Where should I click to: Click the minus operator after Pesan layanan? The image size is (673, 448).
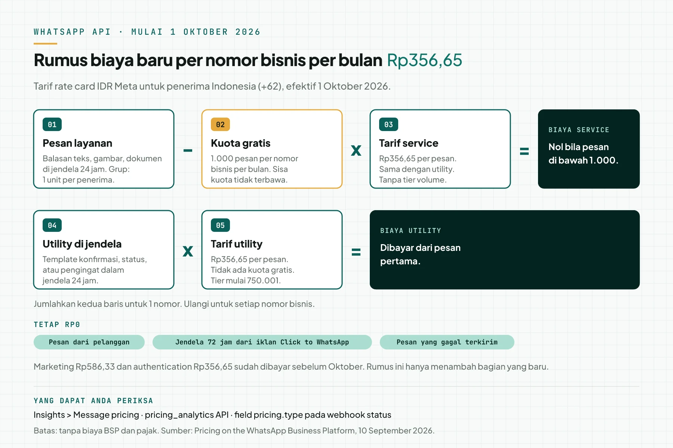(188, 150)
